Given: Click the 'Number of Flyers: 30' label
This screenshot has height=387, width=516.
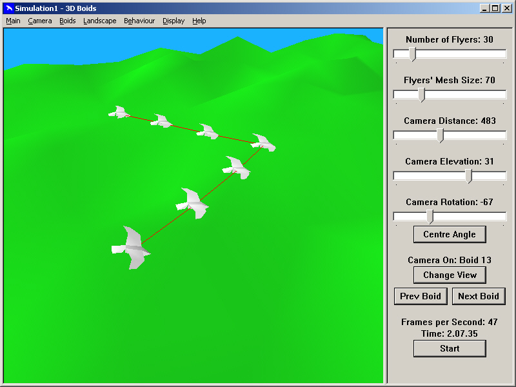Looking at the screenshot, I should click(450, 39).
